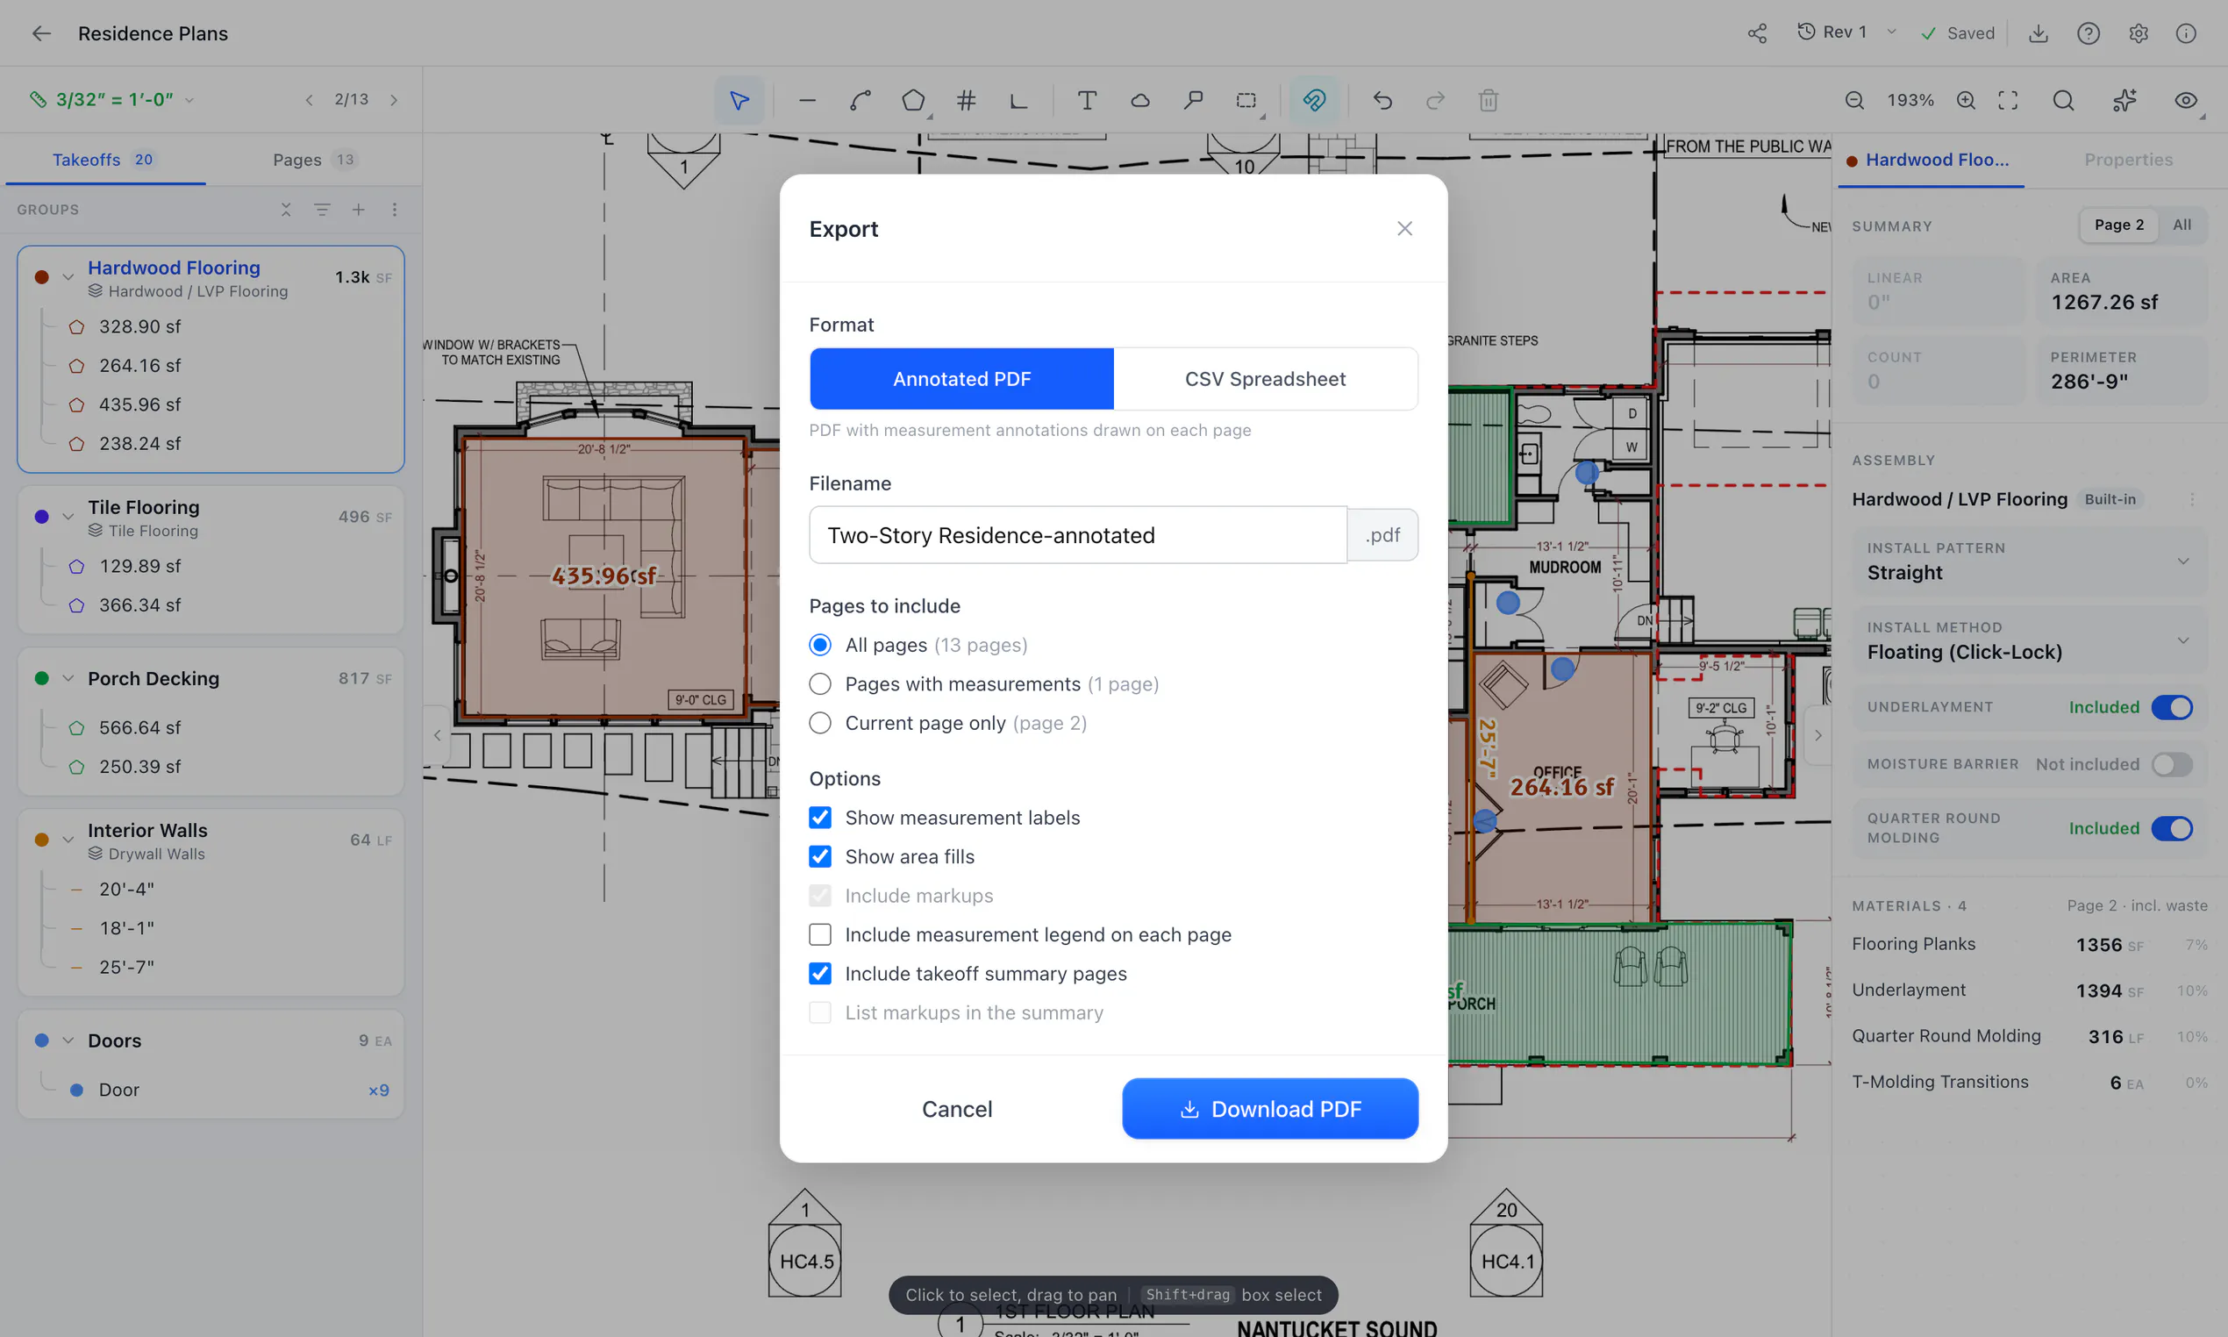Viewport: 2228px width, 1337px height.
Task: Select All pages radio option
Action: click(819, 645)
